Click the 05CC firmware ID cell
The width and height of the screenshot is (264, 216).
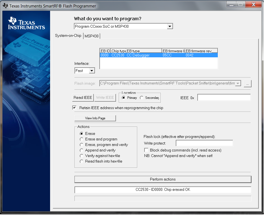pos(167,55)
